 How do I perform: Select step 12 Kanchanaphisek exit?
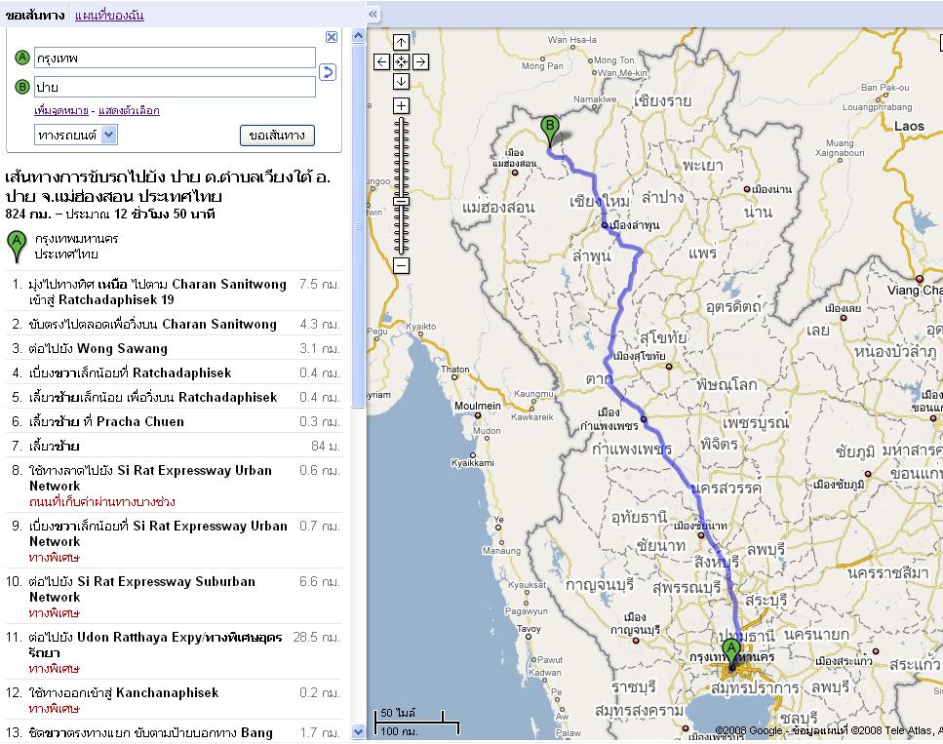coord(174,700)
